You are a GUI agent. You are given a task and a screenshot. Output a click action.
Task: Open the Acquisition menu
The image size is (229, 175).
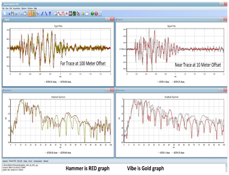17,9
